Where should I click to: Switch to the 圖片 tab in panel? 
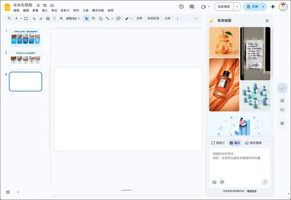235,143
